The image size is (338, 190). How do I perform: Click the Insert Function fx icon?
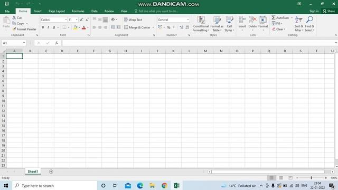[57, 43]
